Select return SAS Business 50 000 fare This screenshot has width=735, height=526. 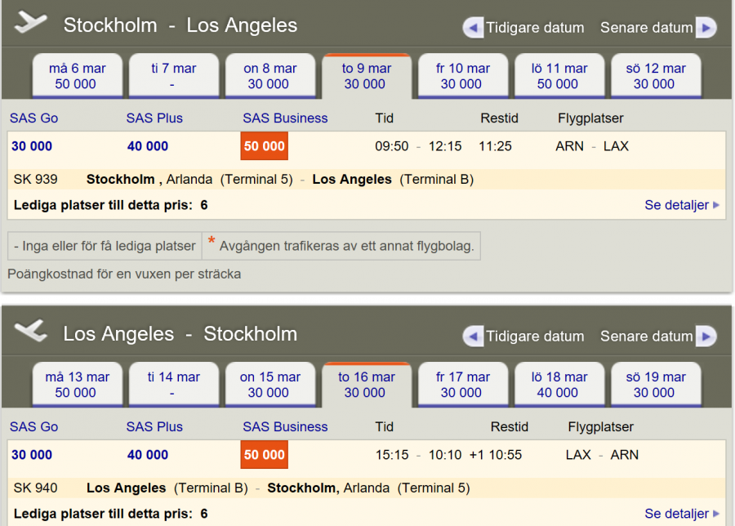point(264,455)
